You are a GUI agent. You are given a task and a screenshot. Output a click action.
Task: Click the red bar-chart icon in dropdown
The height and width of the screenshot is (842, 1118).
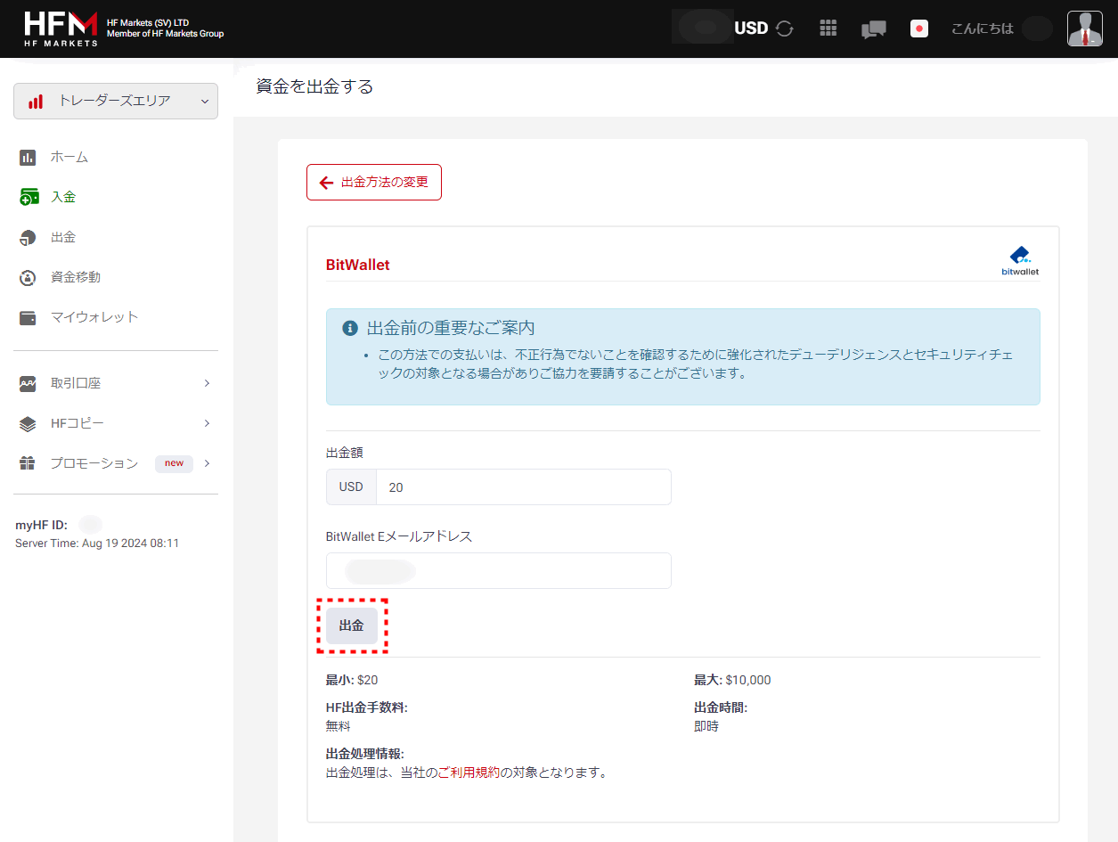pos(36,102)
